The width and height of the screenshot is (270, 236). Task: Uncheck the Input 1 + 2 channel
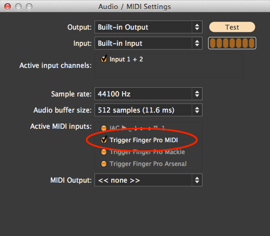104,59
